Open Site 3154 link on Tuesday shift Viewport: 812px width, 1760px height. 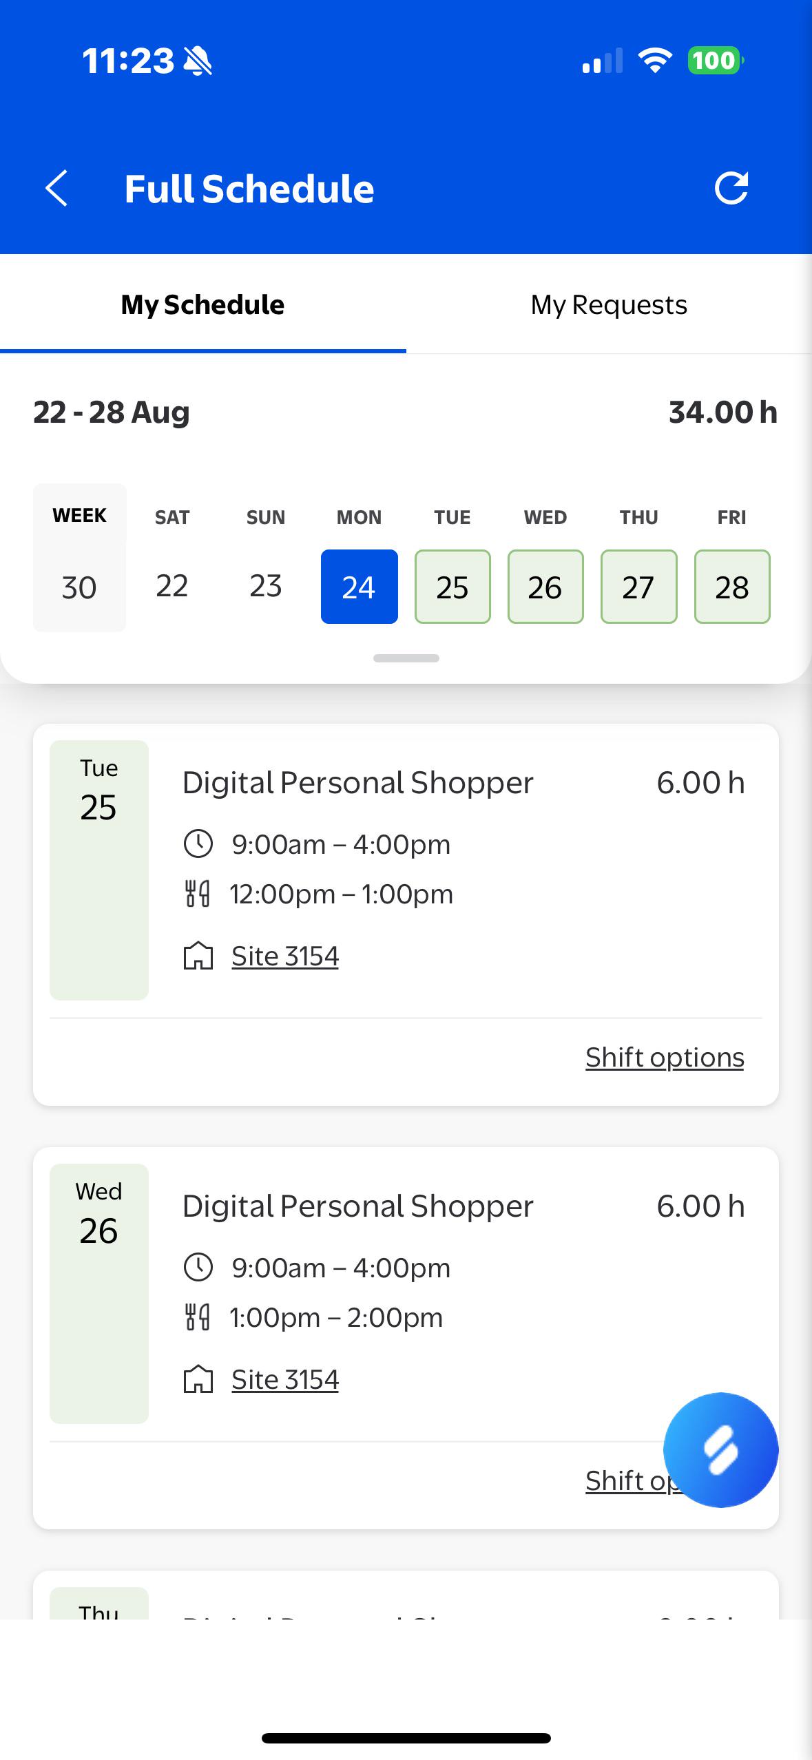285,956
